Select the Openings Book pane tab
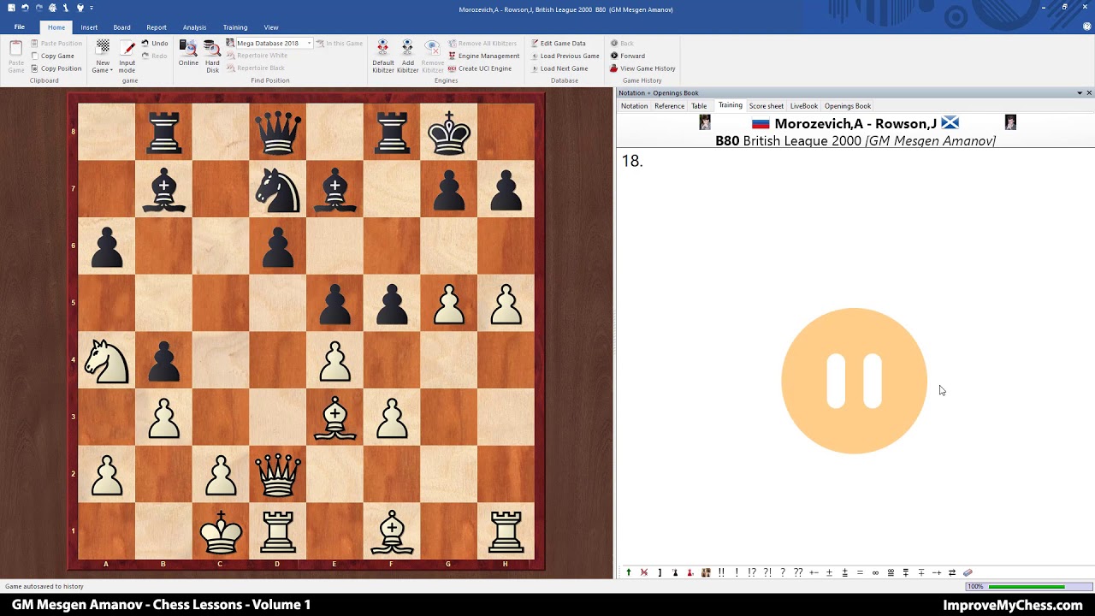Image resolution: width=1095 pixels, height=616 pixels. (x=848, y=106)
